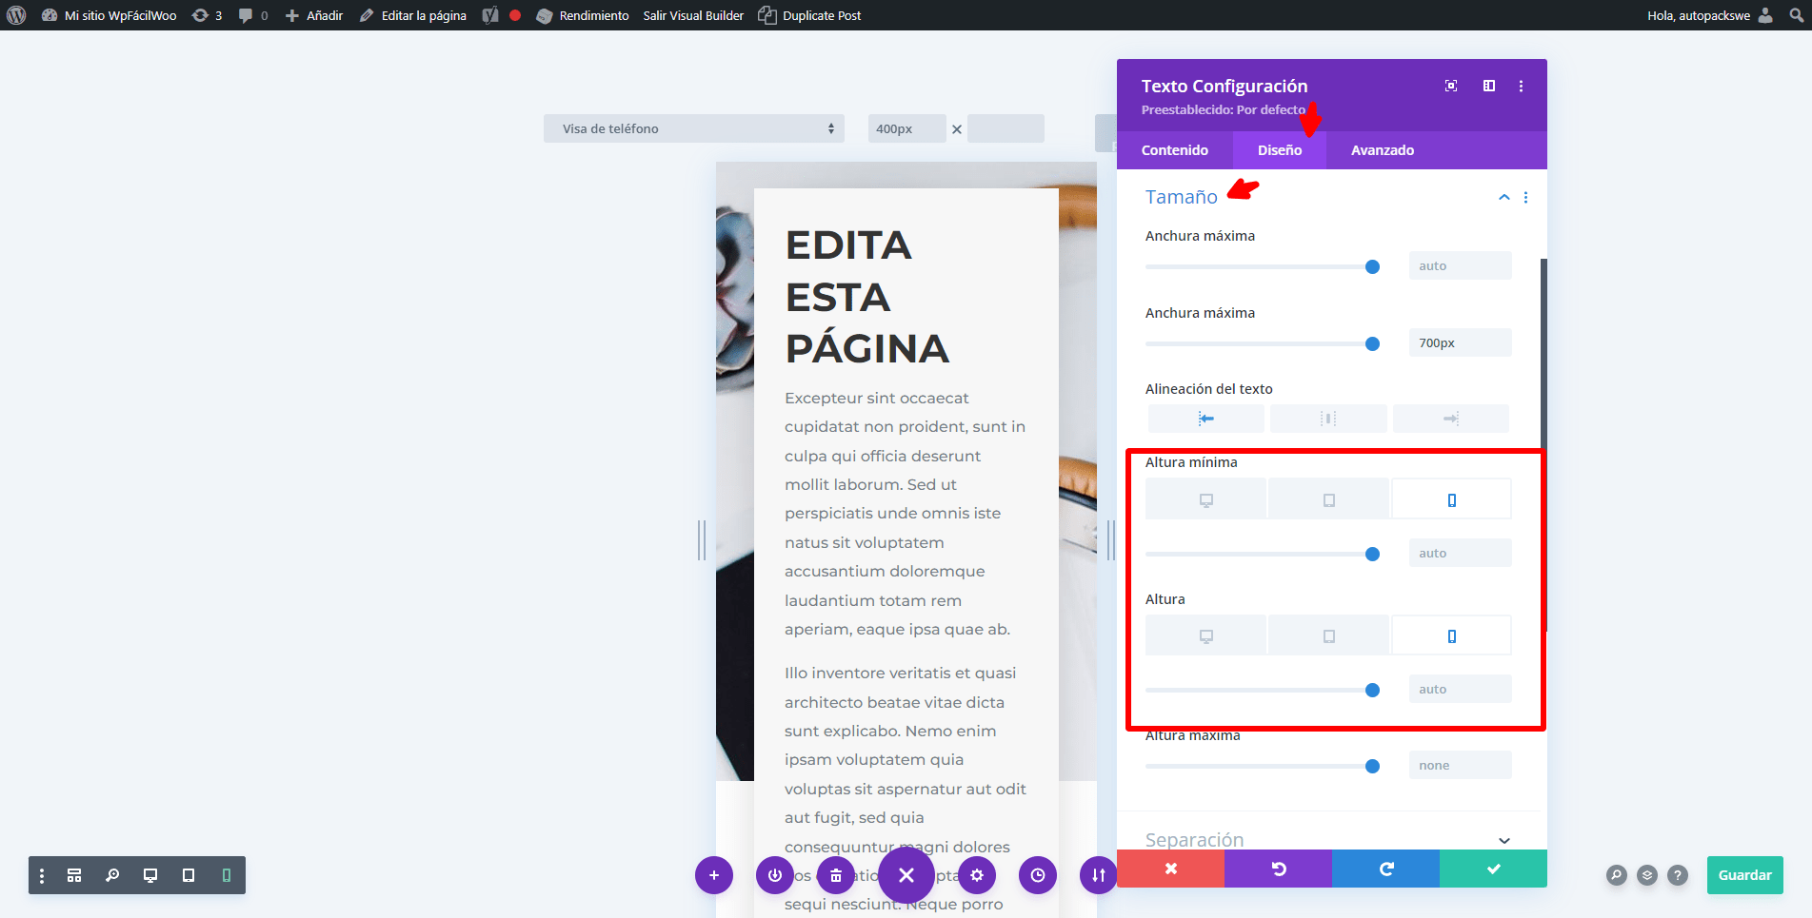Click the purple trash clear layout button
The height and width of the screenshot is (918, 1812).
[836, 875]
